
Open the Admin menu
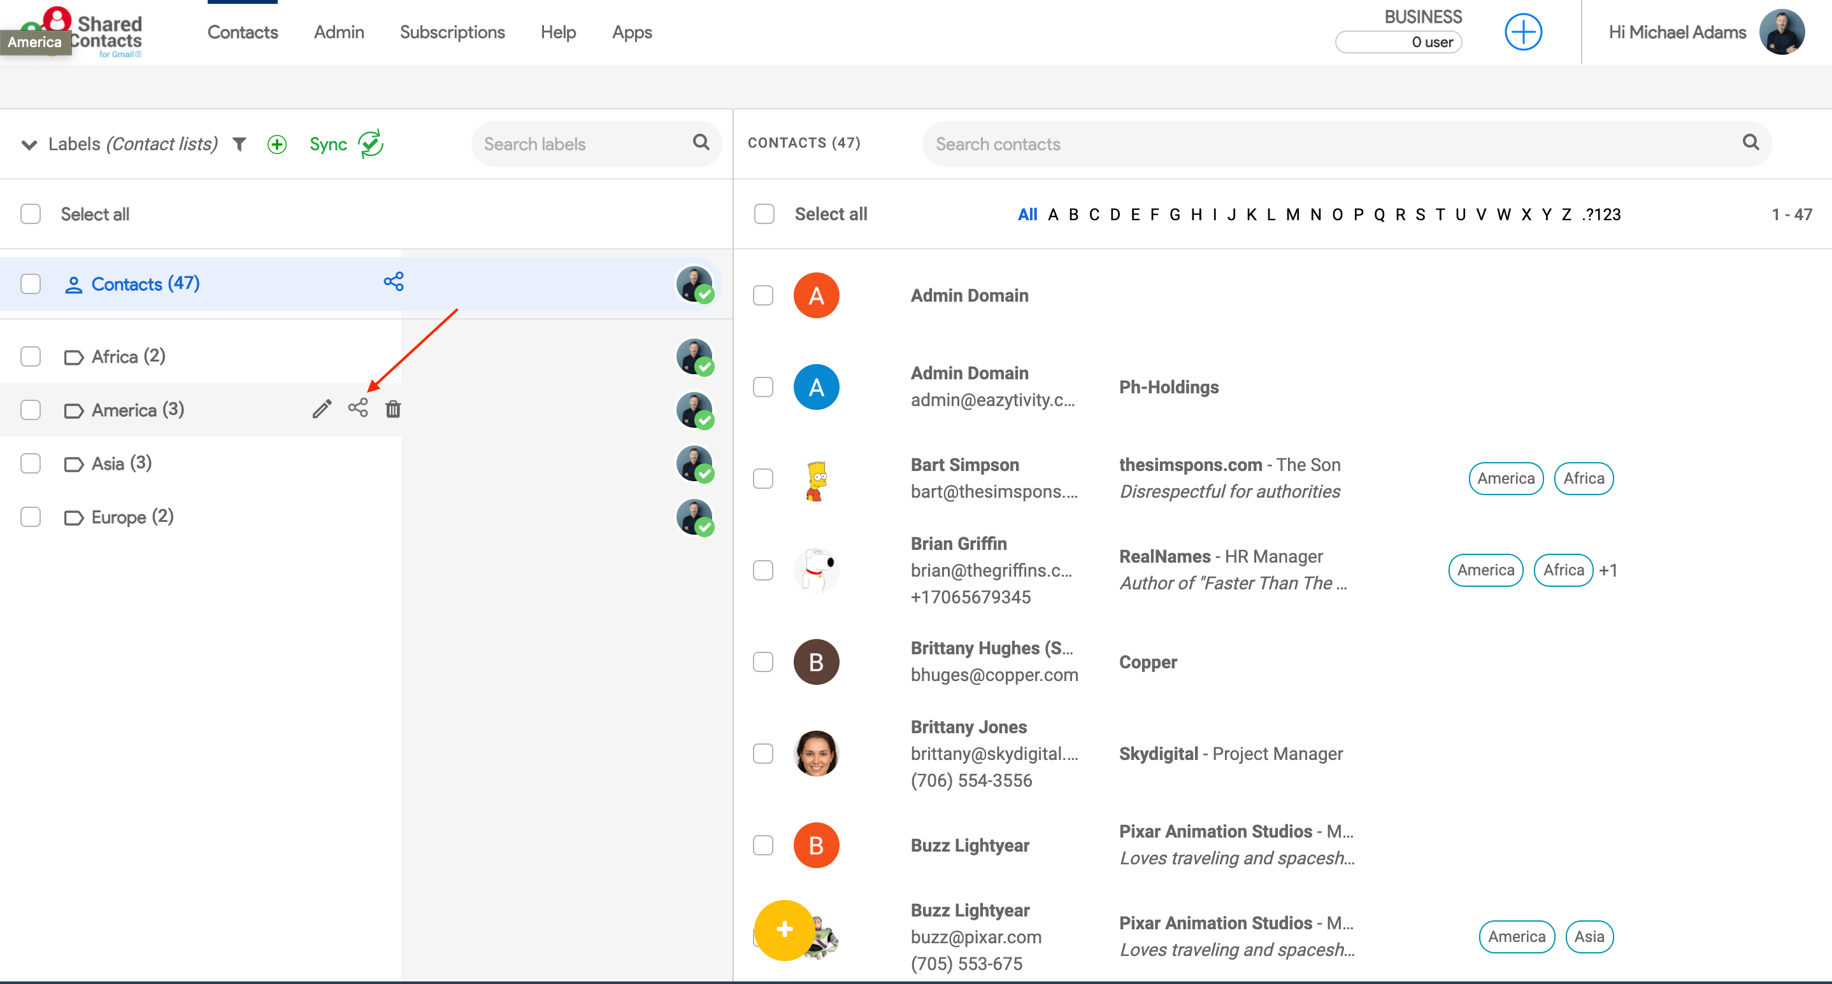coord(338,32)
